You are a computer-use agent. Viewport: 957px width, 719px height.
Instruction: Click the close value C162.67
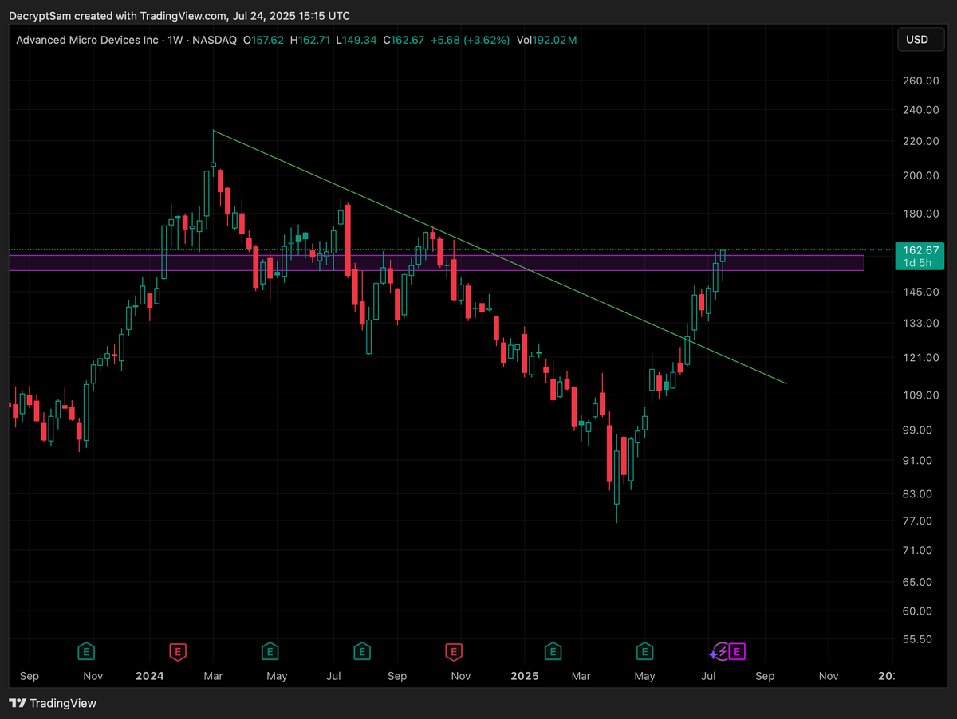(x=404, y=40)
